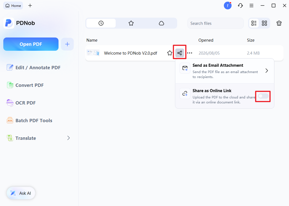Star the Welcome to PDNob V2.0.pdf file
The height and width of the screenshot is (206, 289).
[x=170, y=53]
